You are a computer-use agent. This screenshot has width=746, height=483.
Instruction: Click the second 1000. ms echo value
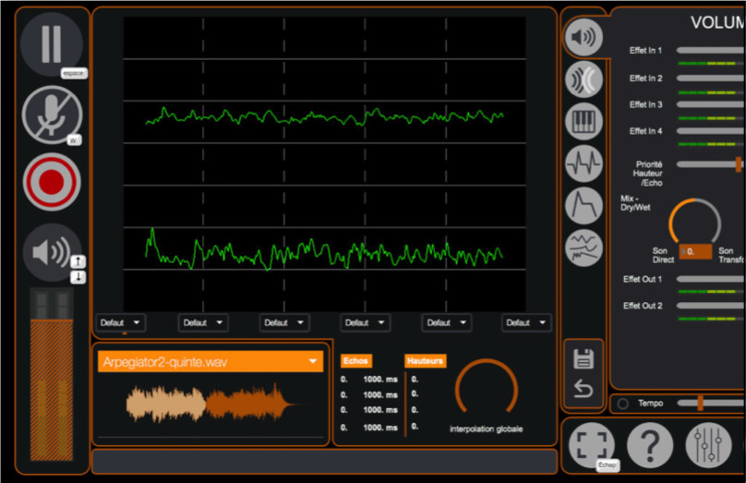(380, 395)
